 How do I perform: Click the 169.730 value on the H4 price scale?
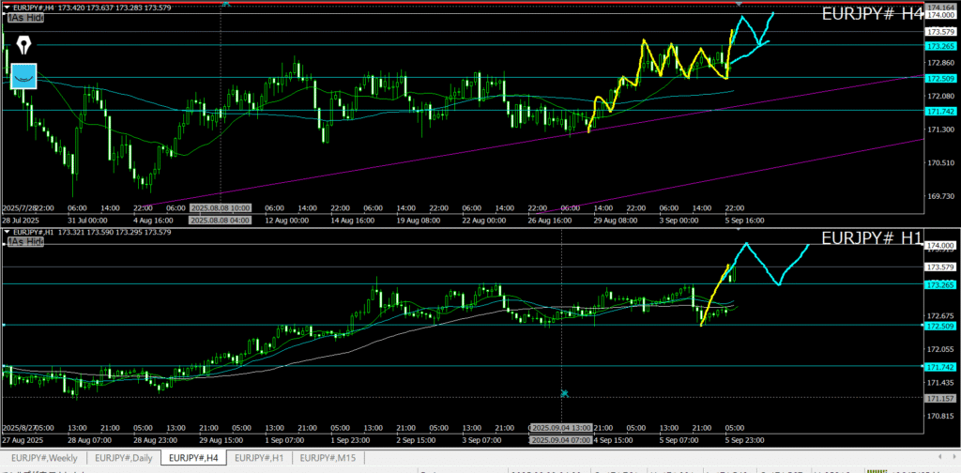tap(939, 196)
